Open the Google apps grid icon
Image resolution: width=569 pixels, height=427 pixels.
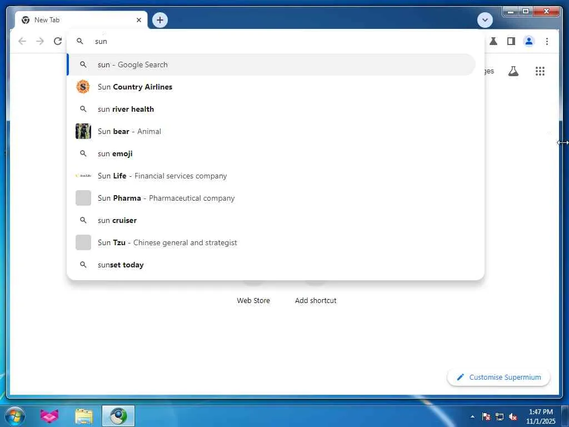[540, 71]
